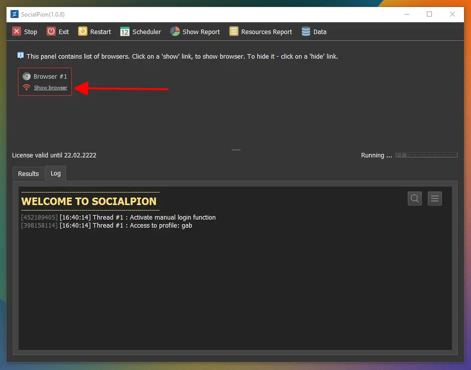
Task: Click the Data database icon
Action: coord(306,31)
